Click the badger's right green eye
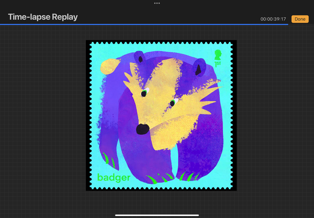The height and width of the screenshot is (218, 314). click(172, 103)
